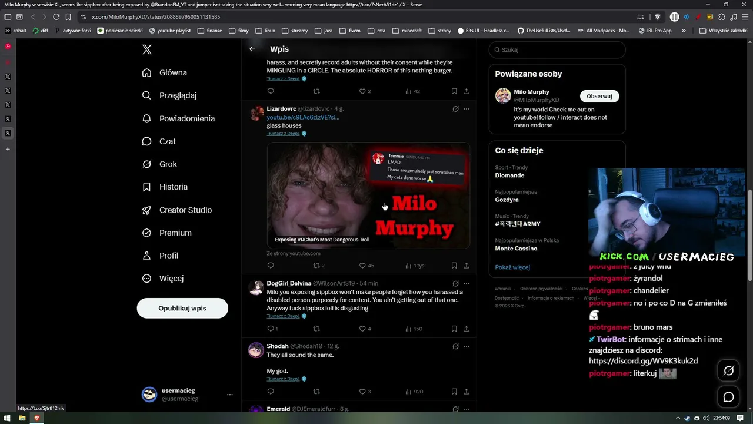This screenshot has height=424, width=753.
Task: Show hidden system tray icons
Action: (677, 418)
